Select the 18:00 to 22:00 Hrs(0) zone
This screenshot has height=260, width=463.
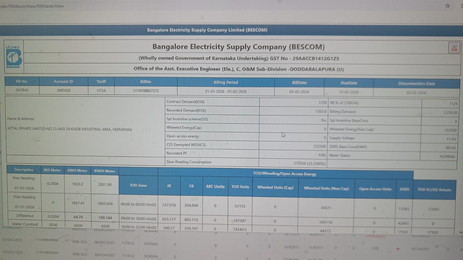coord(138,227)
